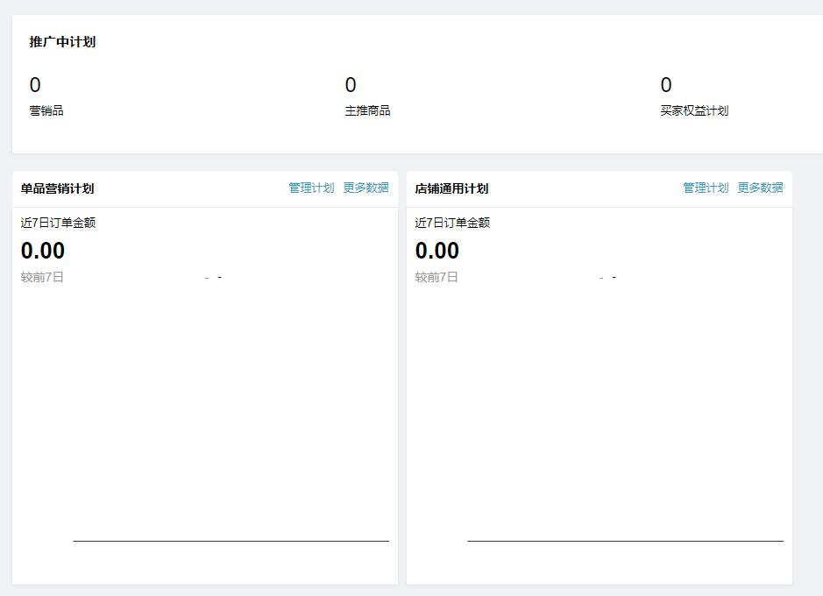Click the 较前7日 comparison text on the left

[x=43, y=277]
